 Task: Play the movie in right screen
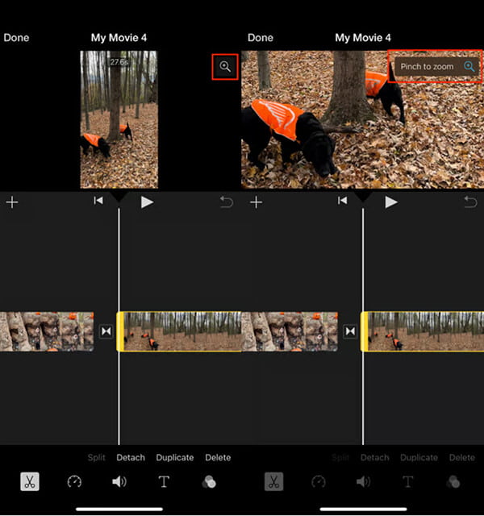[390, 202]
